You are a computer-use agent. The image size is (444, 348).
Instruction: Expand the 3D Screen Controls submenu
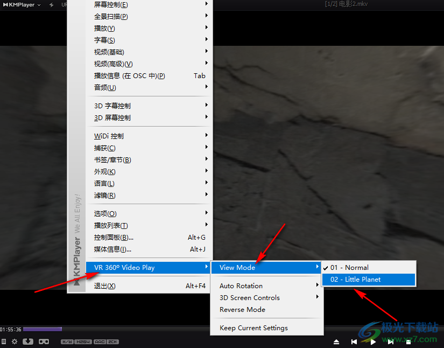click(267, 297)
